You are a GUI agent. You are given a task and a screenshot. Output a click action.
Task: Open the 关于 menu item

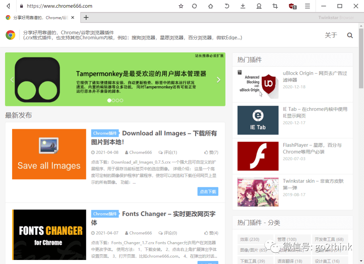point(331,35)
